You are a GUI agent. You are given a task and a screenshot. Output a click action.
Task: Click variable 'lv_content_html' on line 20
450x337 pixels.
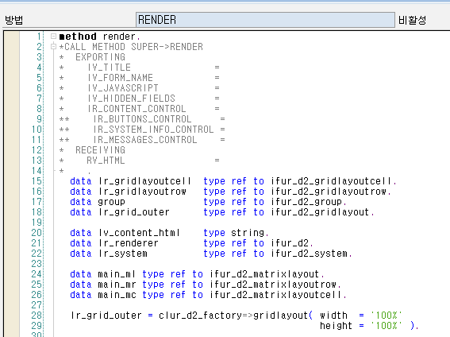[x=139, y=233]
